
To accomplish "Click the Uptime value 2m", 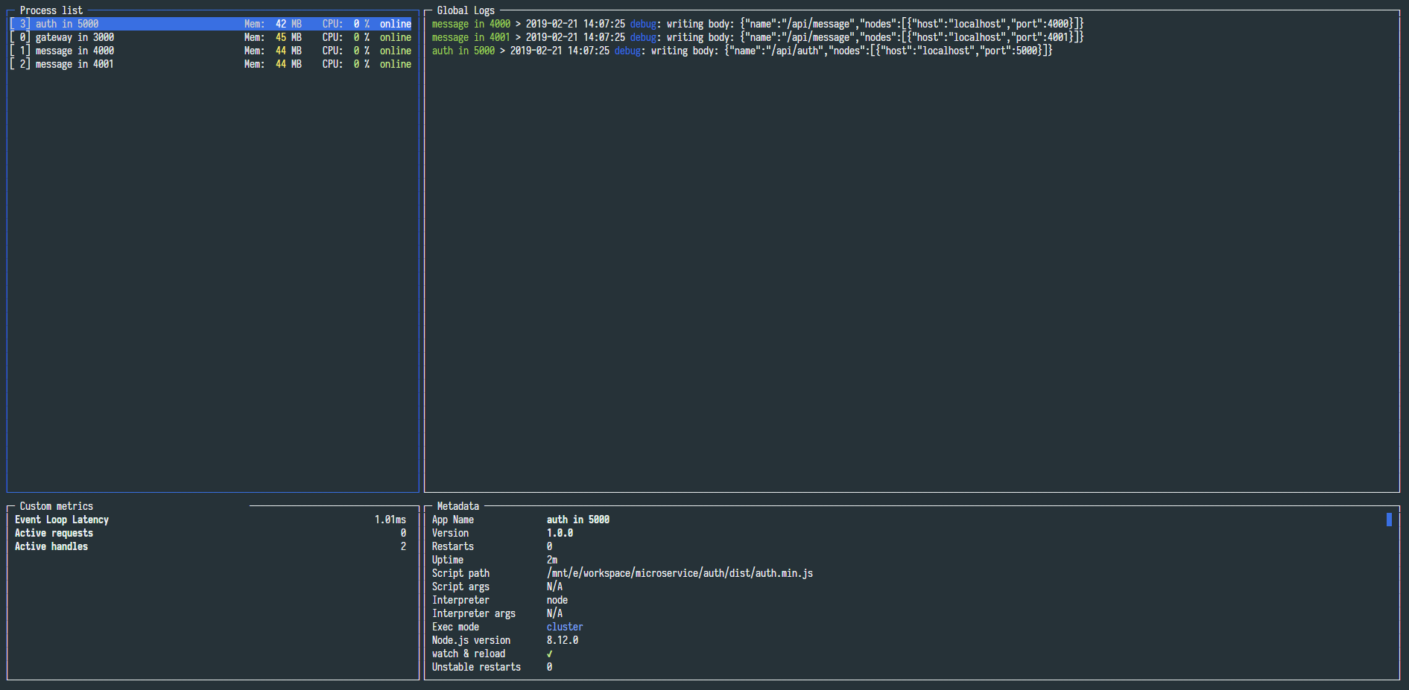I will click(552, 560).
